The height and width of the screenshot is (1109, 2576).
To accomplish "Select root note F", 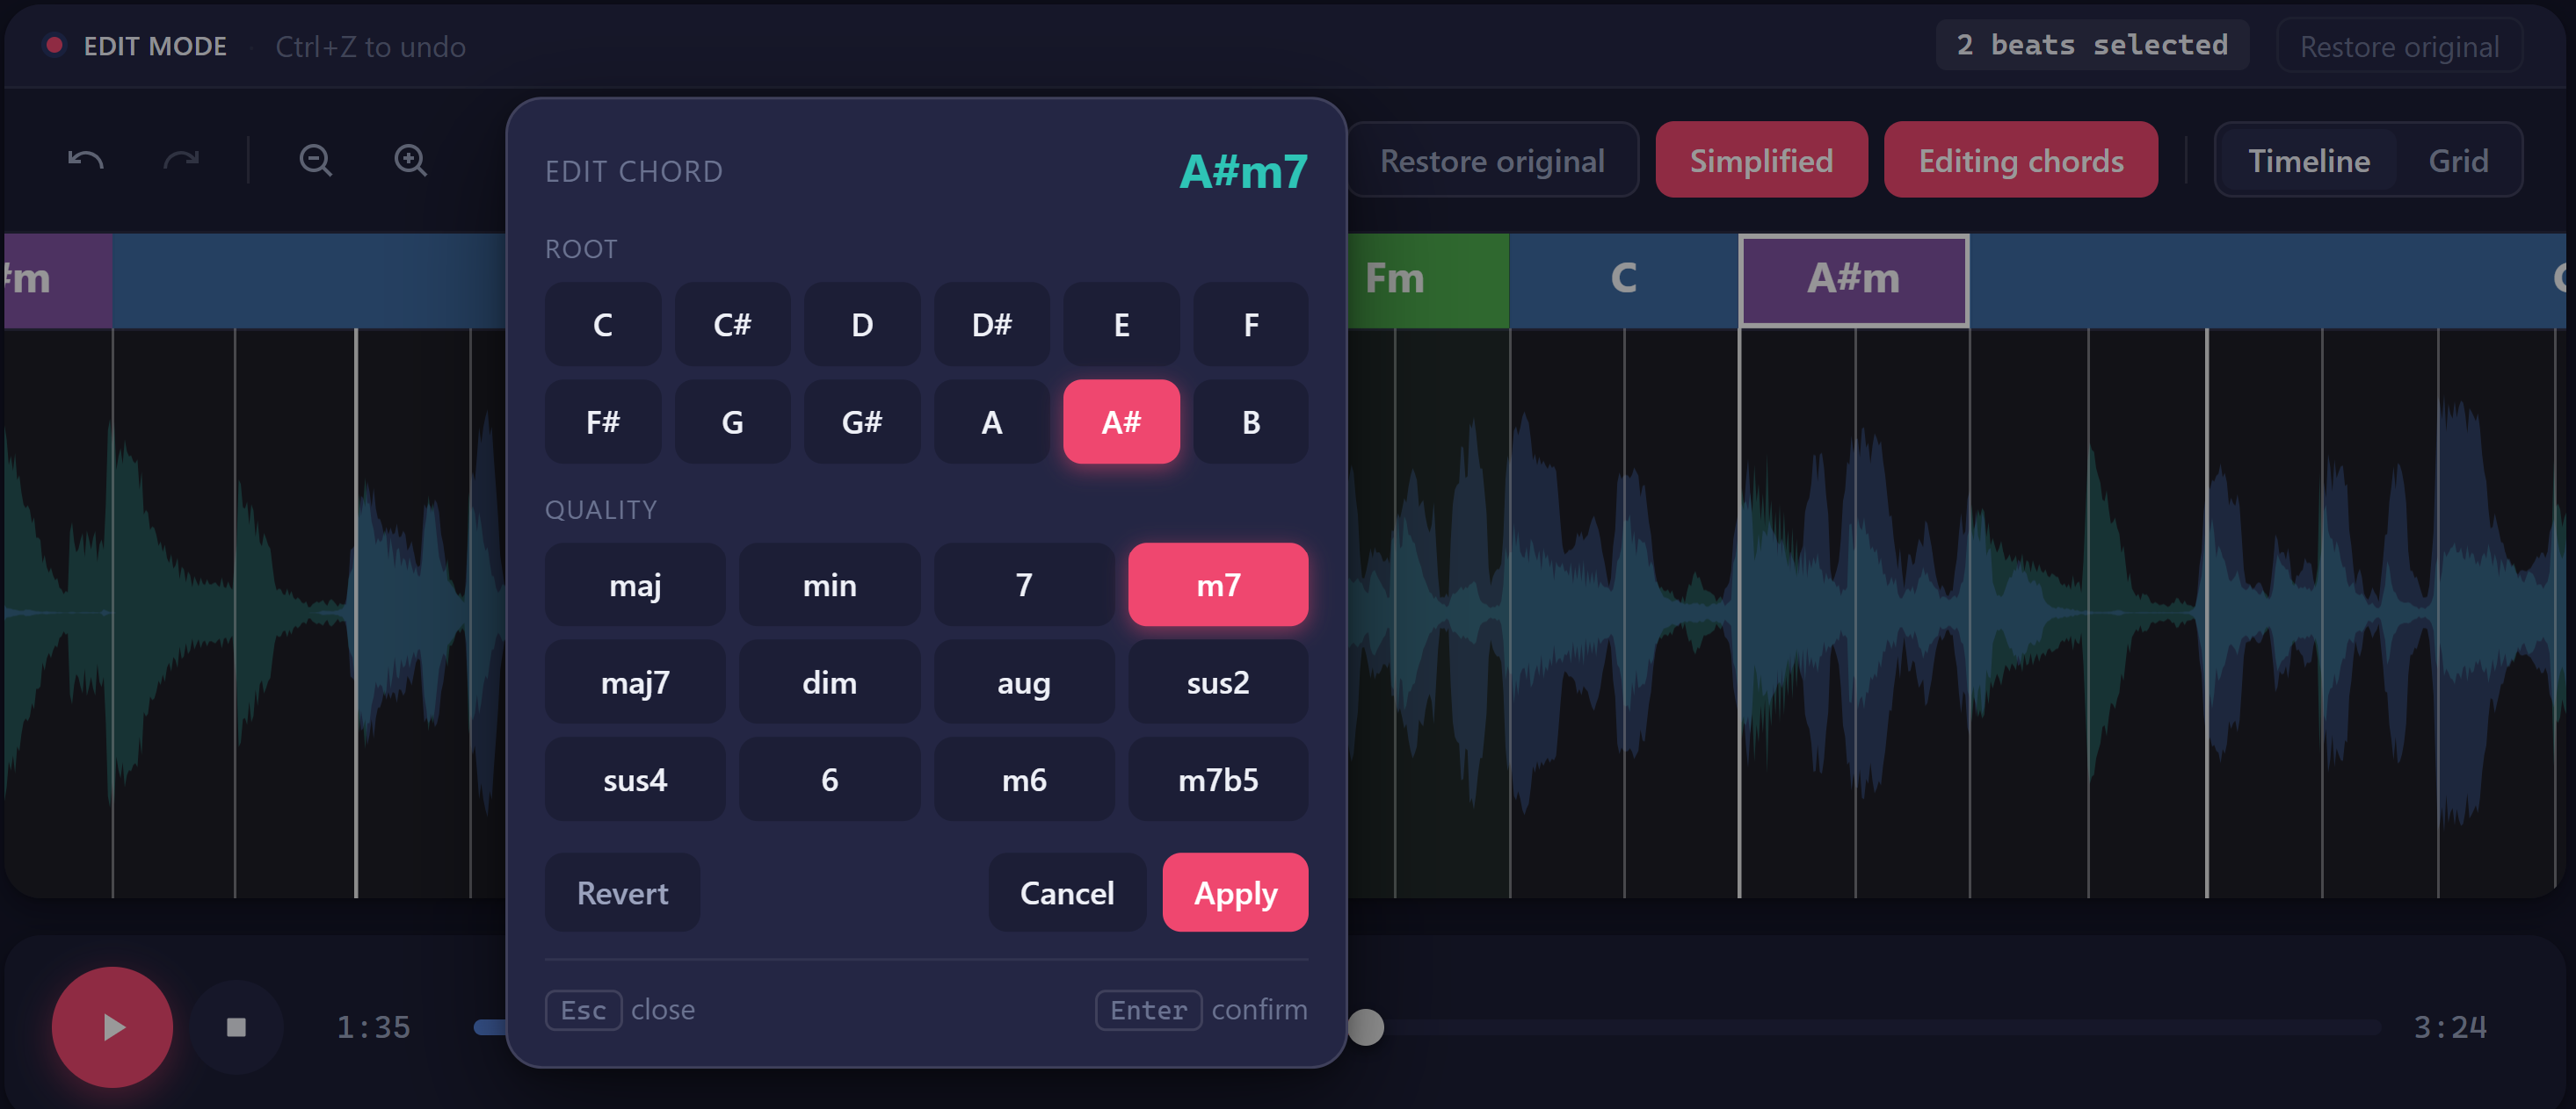I will [1251, 325].
